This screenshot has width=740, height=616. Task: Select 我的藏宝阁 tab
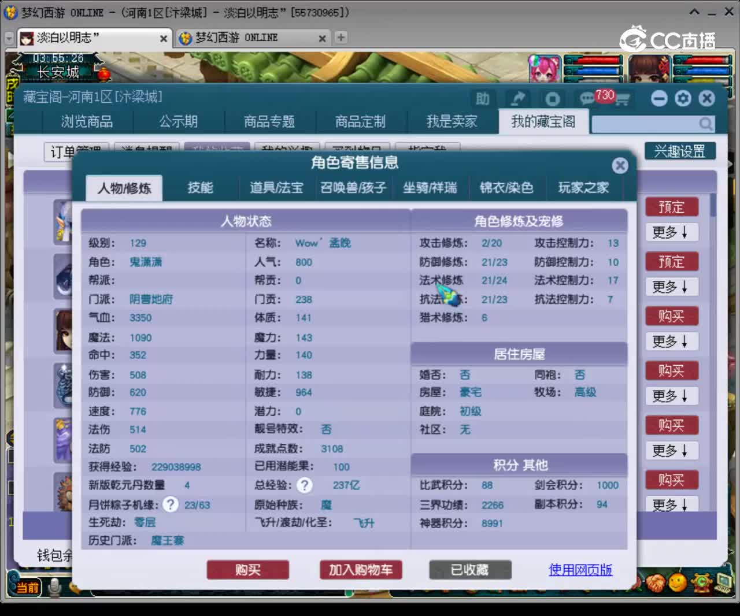(x=543, y=121)
